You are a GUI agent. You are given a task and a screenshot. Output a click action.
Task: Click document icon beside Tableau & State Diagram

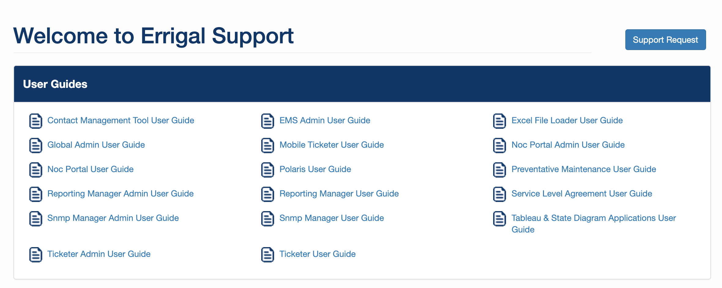click(499, 218)
